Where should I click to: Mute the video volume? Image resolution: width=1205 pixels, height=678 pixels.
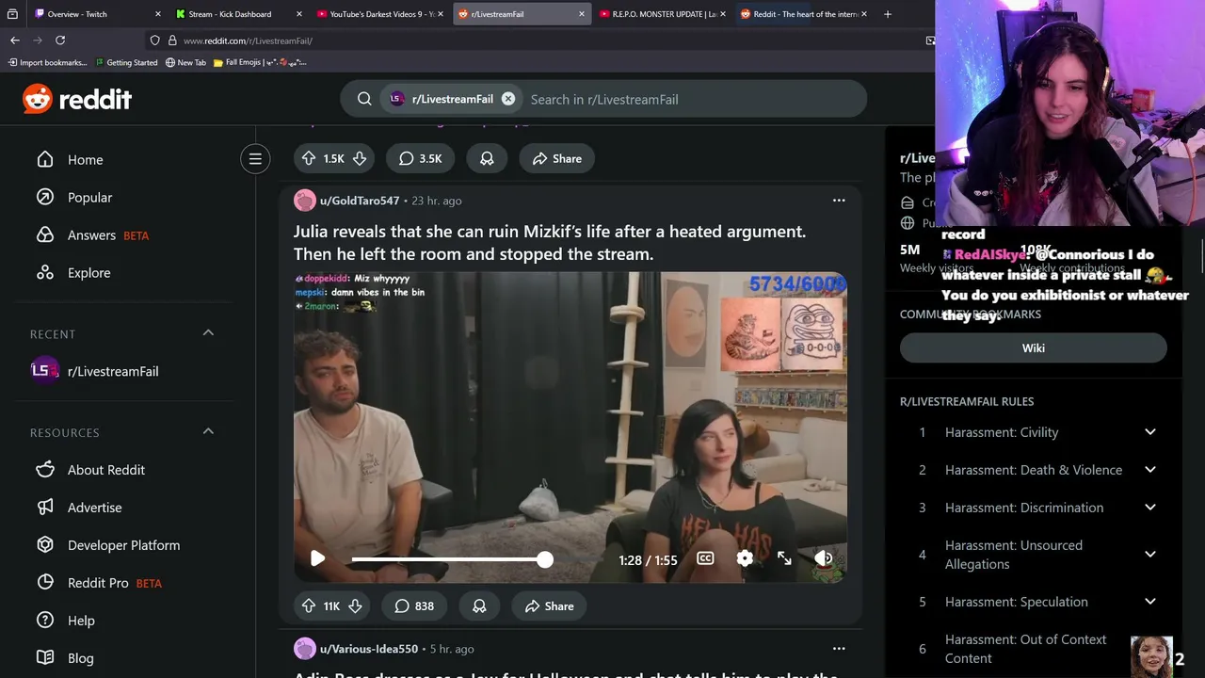click(x=823, y=558)
